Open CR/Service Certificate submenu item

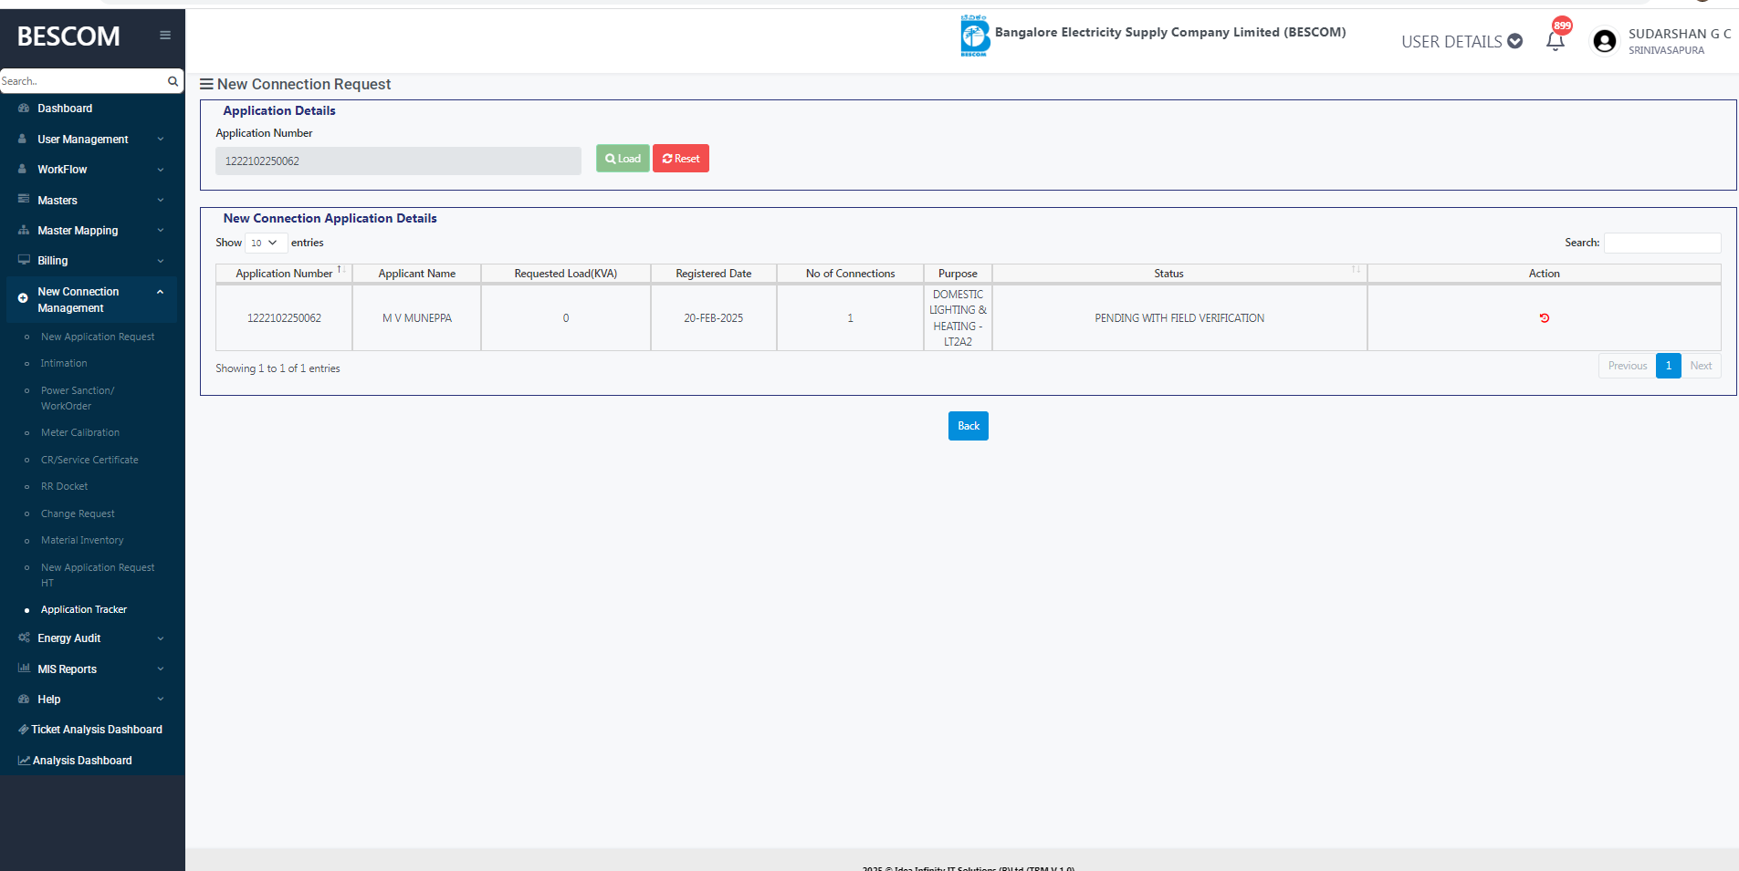point(89,460)
